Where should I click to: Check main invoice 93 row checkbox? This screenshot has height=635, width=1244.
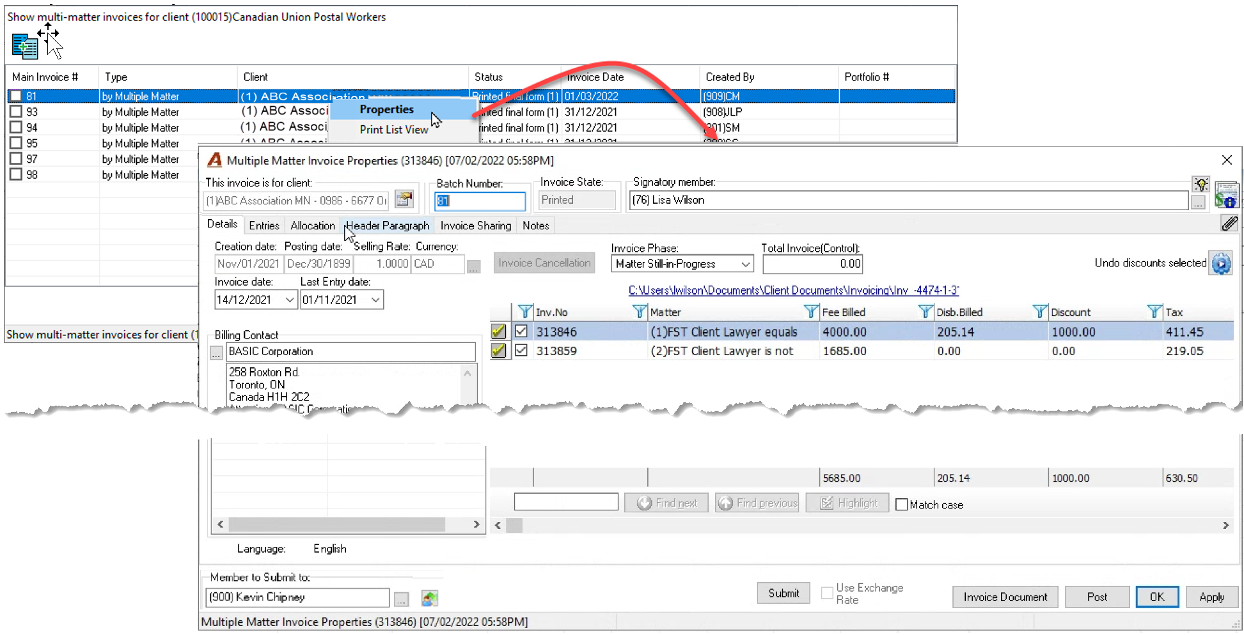point(16,111)
